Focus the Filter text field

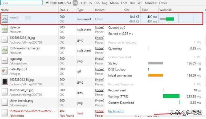point(22,3)
